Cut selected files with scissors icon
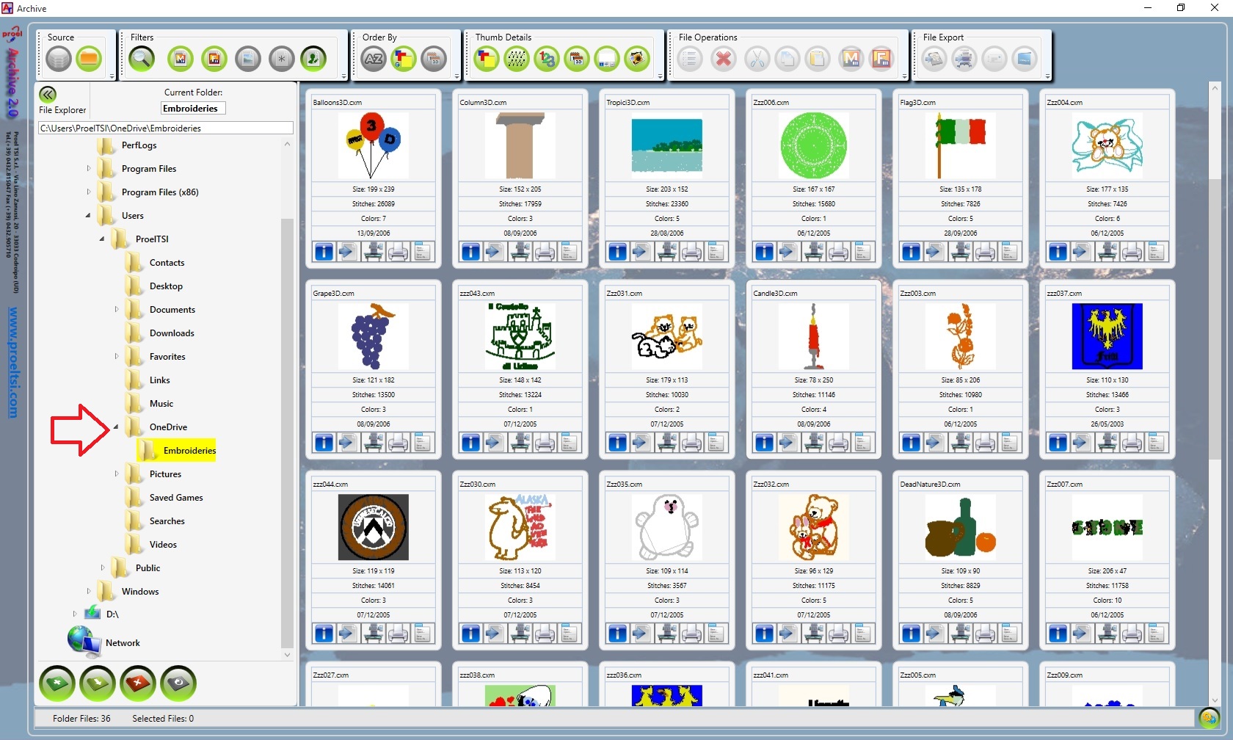Image resolution: width=1233 pixels, height=740 pixels. (x=757, y=59)
